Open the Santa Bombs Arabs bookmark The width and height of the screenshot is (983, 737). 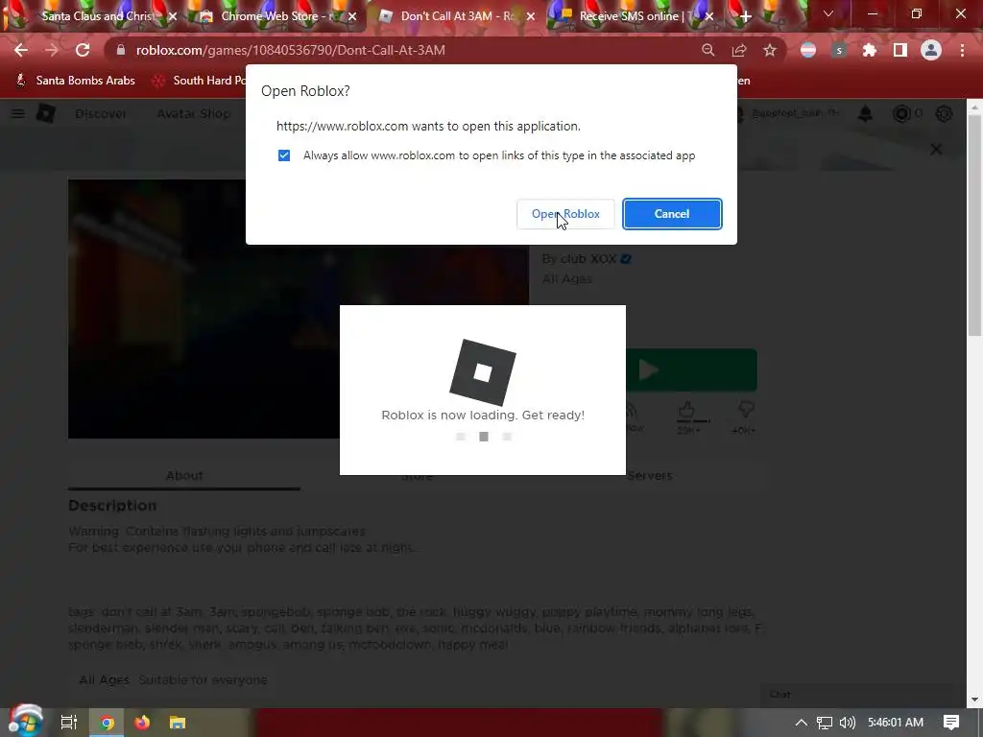[75, 81]
